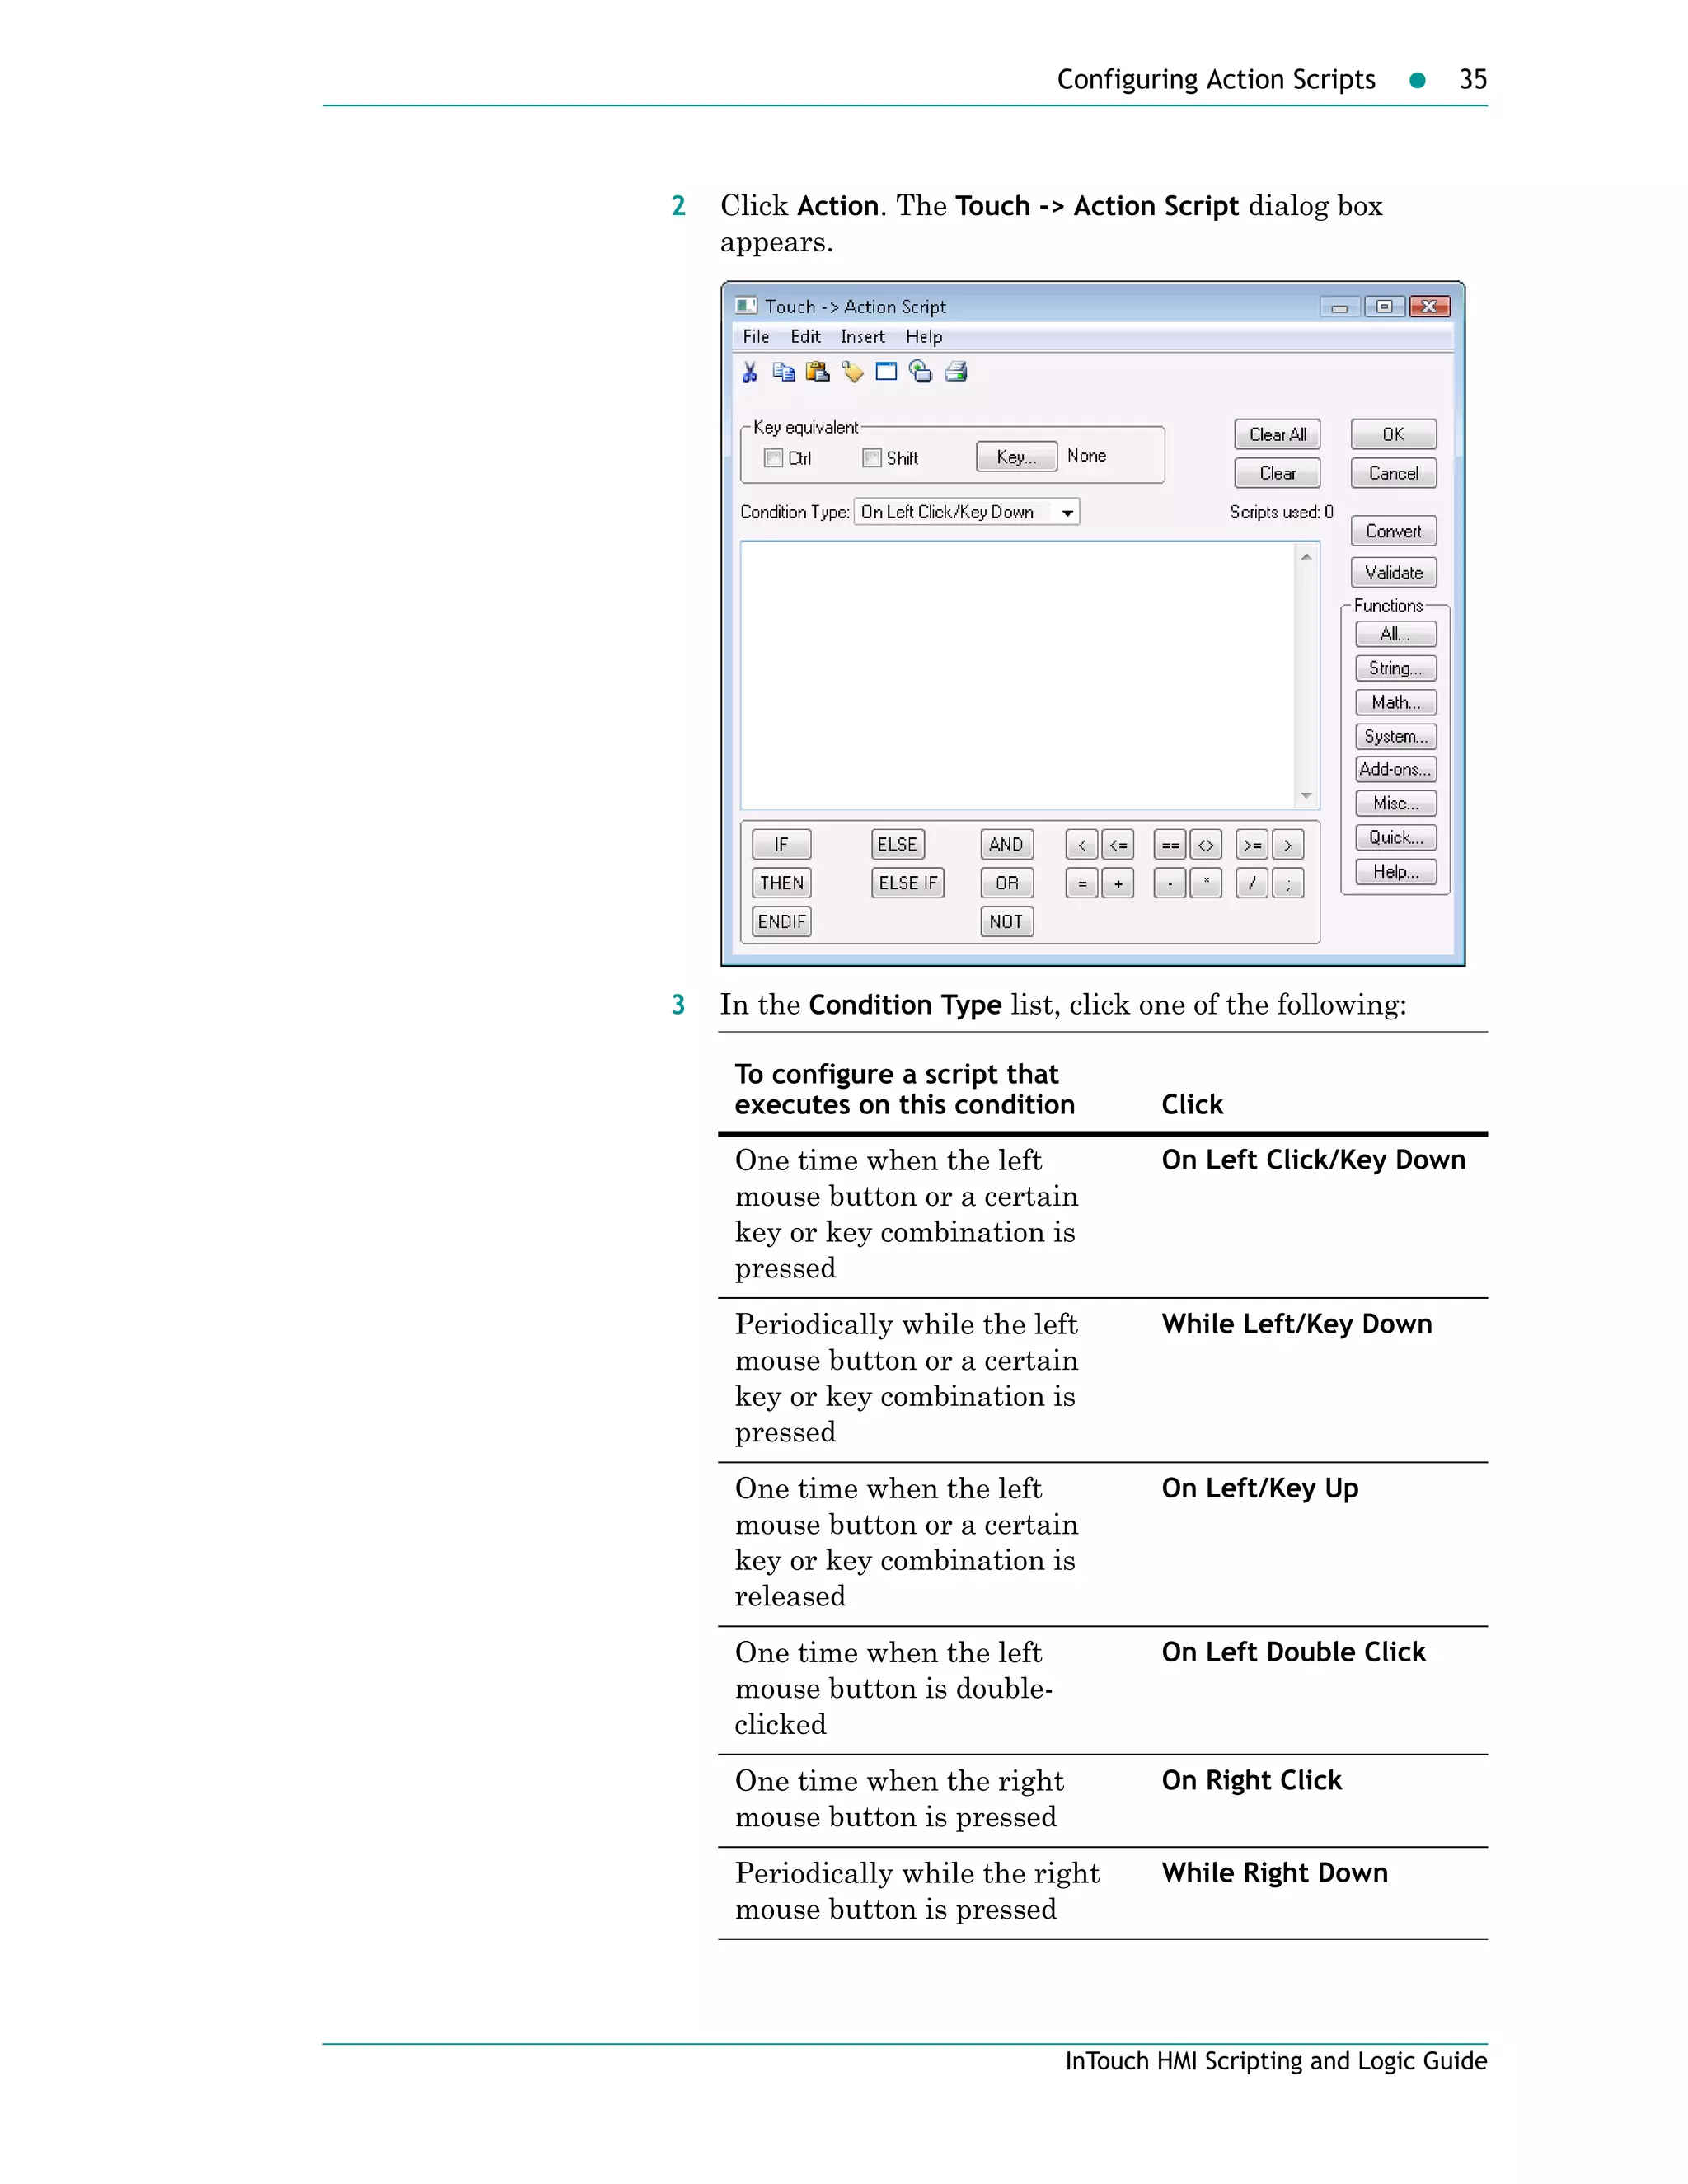Open the Condition Type dropdown
The height and width of the screenshot is (2184, 1688).
(1067, 513)
